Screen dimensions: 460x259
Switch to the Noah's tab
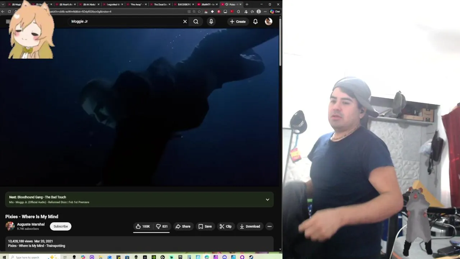pos(66,4)
